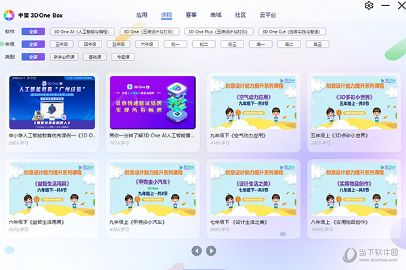
Task: Open the 设计生活之美 course thumbnail
Action: click(254, 189)
